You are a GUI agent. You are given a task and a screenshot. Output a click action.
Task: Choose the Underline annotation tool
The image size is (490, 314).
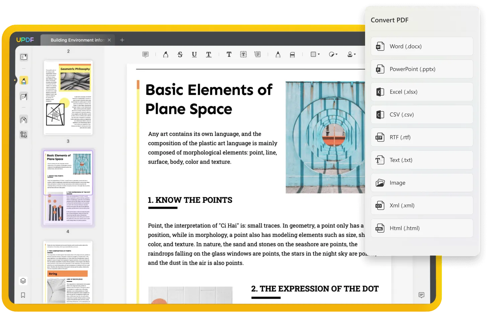[194, 54]
